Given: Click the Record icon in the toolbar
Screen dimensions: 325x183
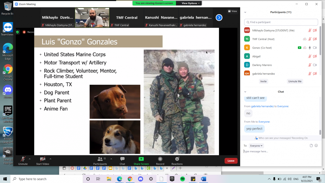Looking at the screenshot, I should tap(160, 159).
